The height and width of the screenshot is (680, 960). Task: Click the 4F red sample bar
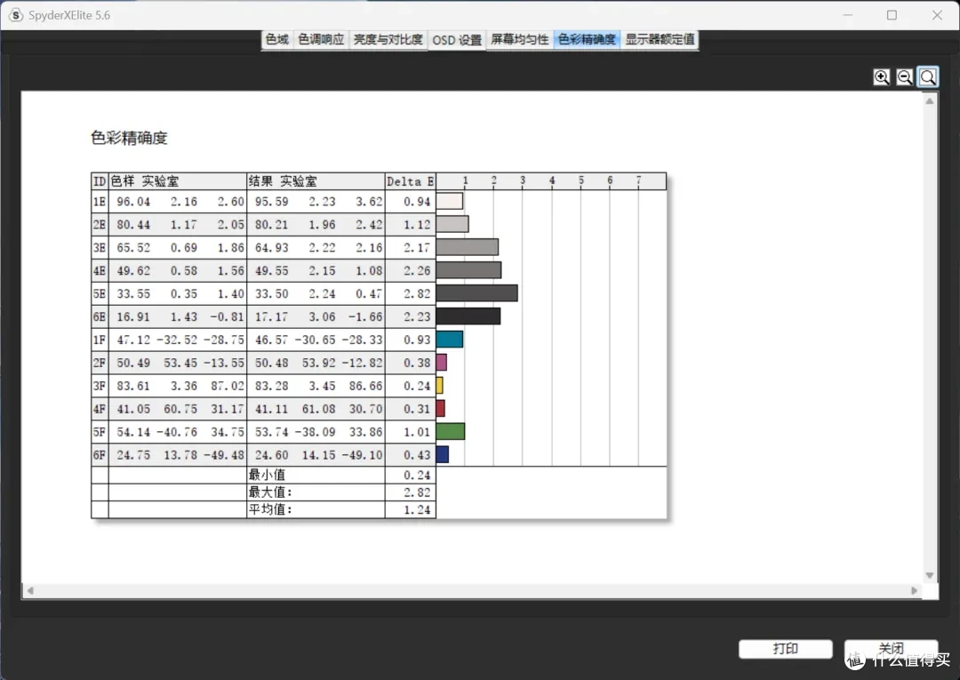click(x=440, y=408)
